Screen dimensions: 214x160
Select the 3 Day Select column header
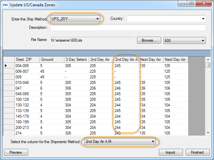pos(76,60)
